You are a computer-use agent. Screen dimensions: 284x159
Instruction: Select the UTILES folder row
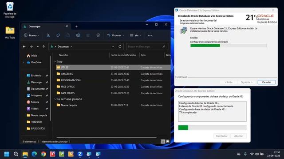point(113,68)
